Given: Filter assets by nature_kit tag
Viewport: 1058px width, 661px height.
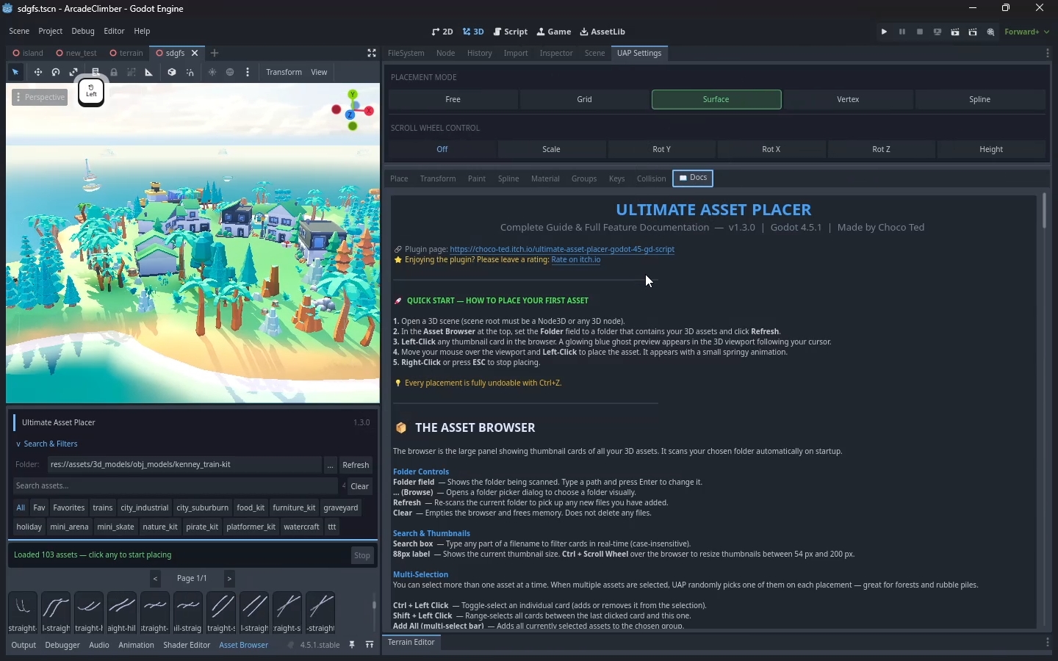Looking at the screenshot, I should pyautogui.click(x=160, y=527).
